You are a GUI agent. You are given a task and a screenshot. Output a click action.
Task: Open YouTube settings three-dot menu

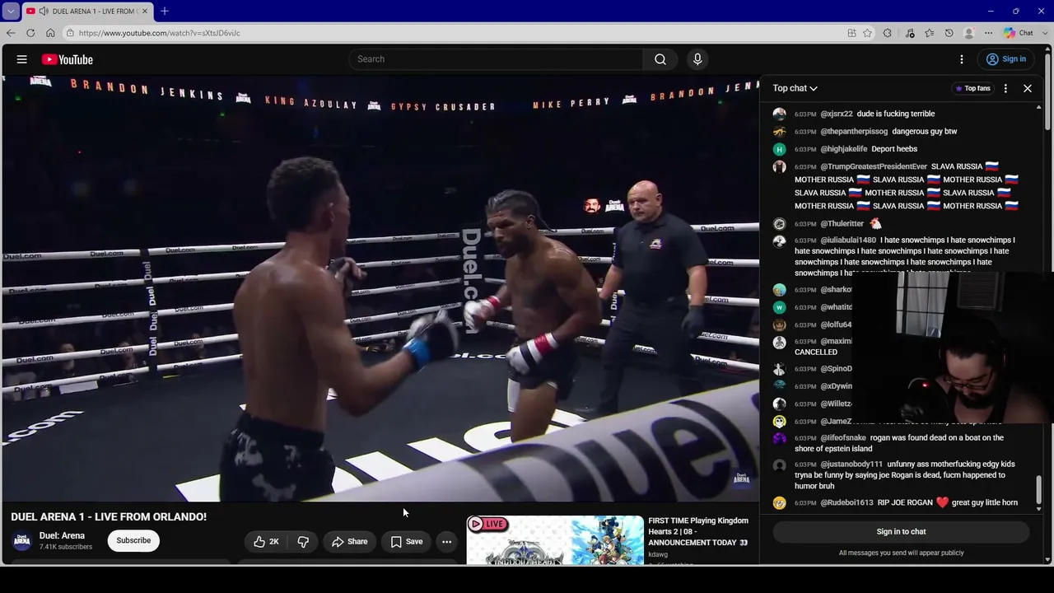[x=961, y=59]
